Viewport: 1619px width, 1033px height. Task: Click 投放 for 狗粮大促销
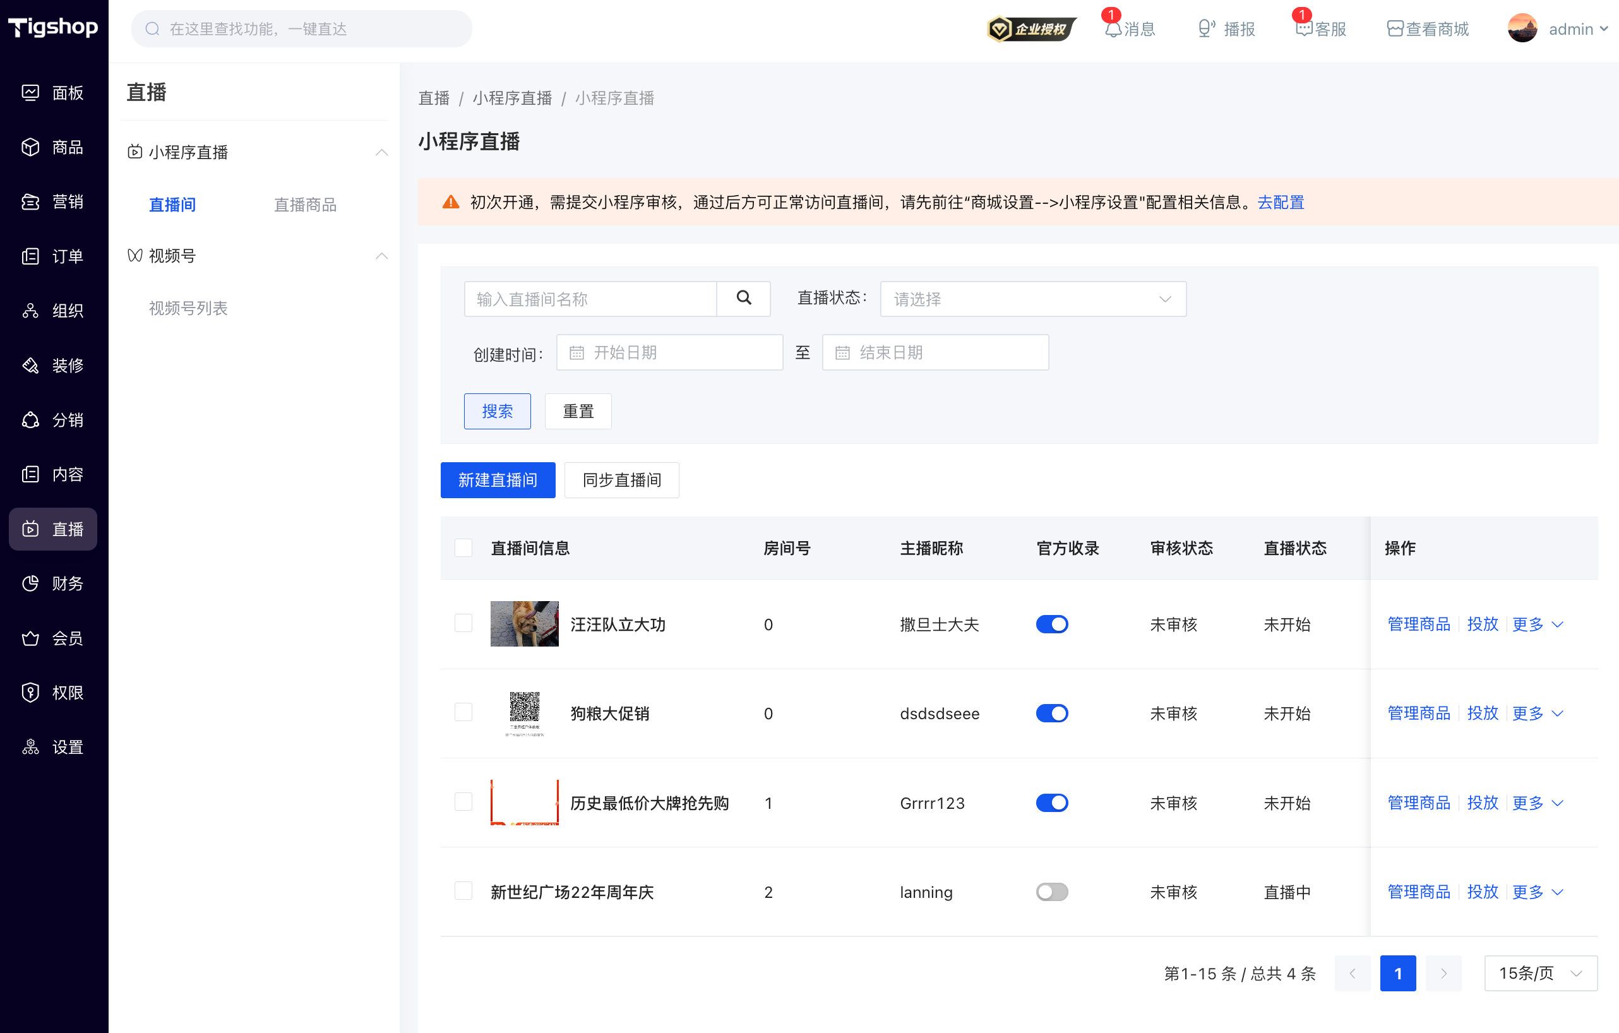1482,713
